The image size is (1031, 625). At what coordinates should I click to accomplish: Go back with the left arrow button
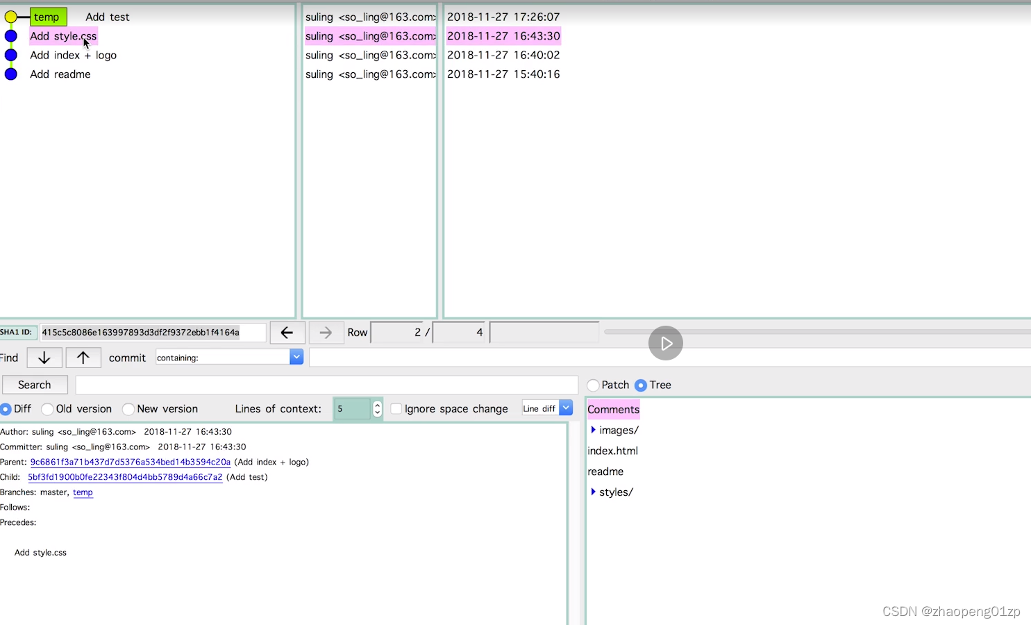287,333
